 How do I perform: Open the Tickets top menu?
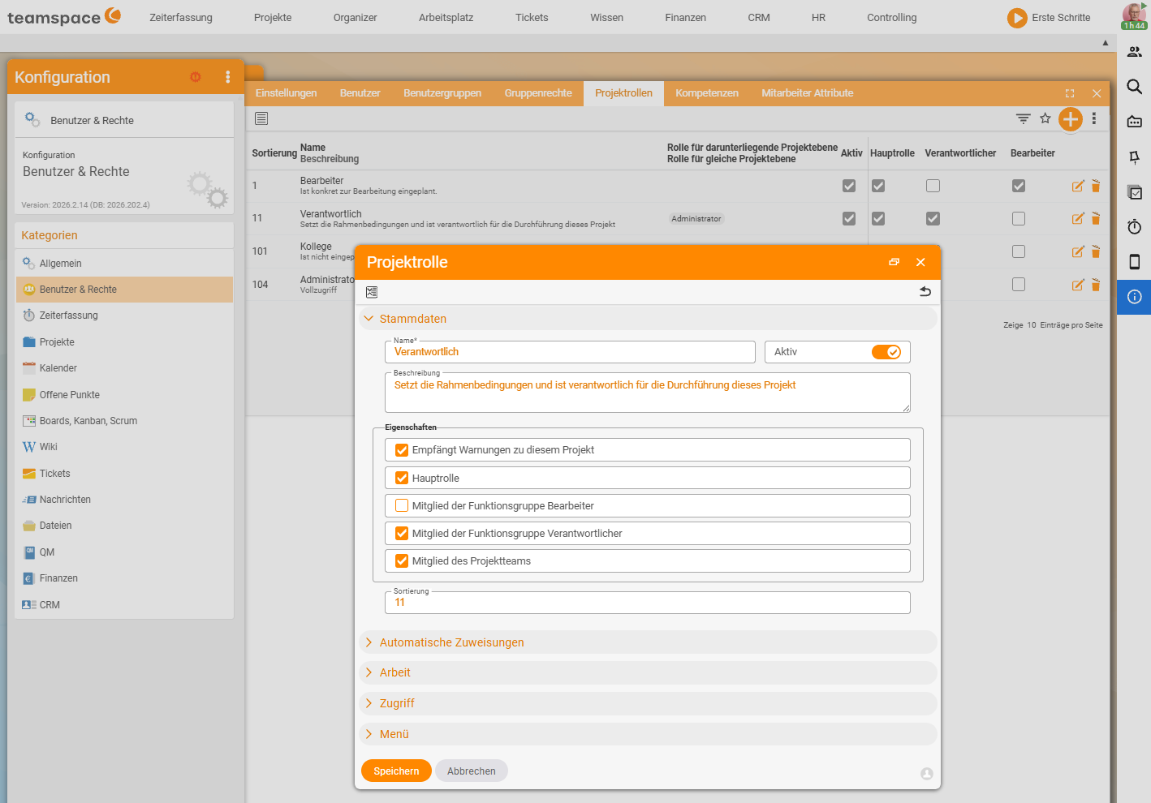[x=532, y=17]
